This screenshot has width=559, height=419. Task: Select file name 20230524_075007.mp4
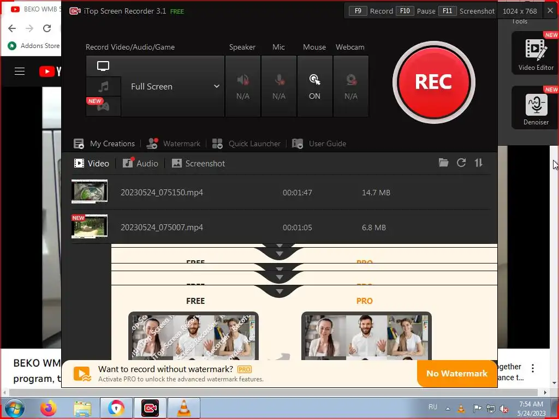point(162,228)
